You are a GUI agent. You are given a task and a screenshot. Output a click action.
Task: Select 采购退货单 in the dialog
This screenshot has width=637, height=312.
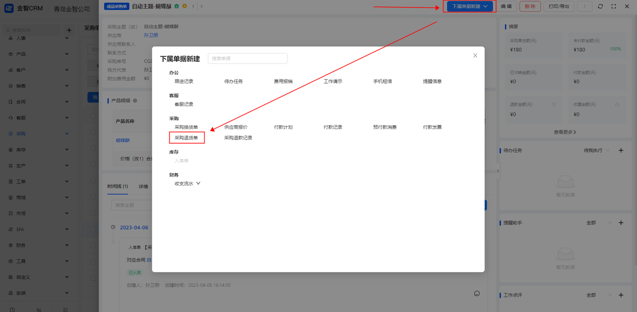coord(186,138)
